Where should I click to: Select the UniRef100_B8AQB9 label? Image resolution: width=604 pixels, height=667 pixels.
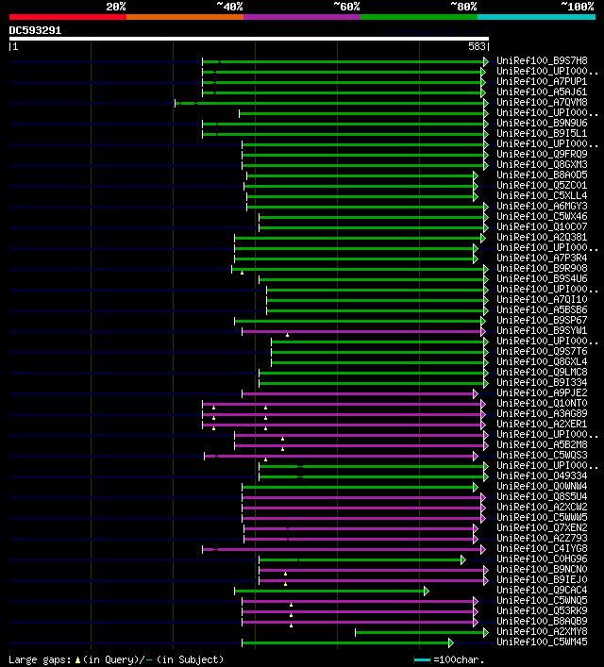[x=542, y=621]
